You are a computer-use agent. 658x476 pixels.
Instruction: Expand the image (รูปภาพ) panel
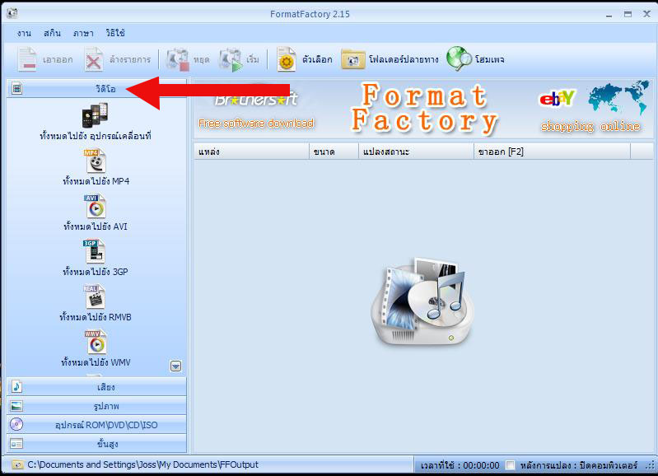[96, 406]
